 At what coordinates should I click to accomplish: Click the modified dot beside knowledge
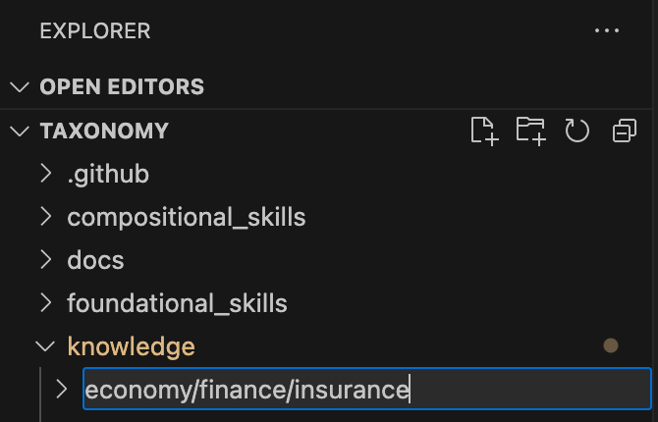pos(610,345)
